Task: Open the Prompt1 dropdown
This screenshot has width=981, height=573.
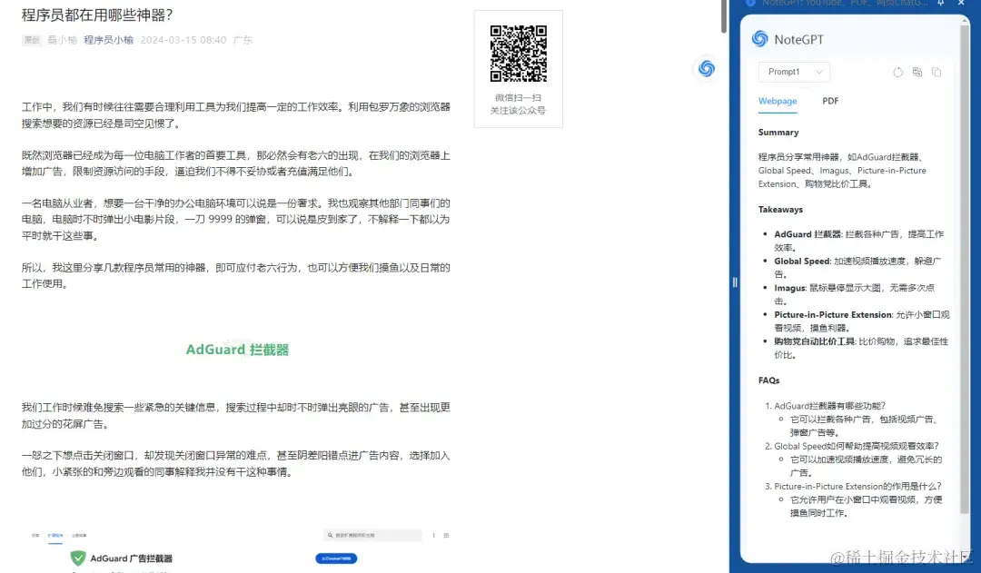Action: pos(794,72)
